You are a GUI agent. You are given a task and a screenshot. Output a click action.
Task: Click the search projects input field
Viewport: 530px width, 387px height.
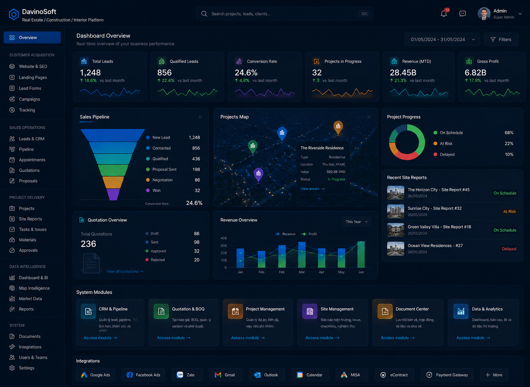(x=285, y=14)
